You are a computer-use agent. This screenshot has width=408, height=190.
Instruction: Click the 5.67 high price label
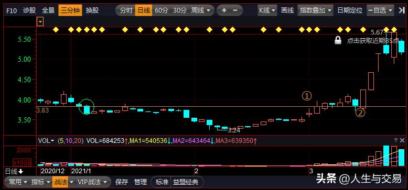tap(377, 32)
